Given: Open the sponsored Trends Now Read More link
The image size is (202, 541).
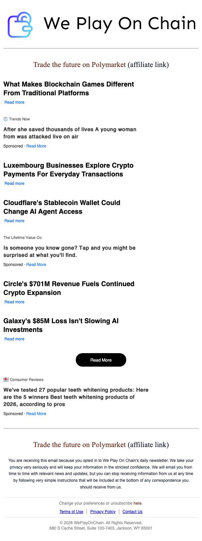Looking at the screenshot, I should [x=36, y=146].
